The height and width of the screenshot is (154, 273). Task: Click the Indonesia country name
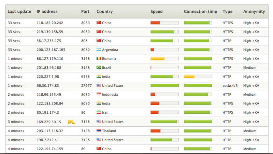[x=110, y=95]
